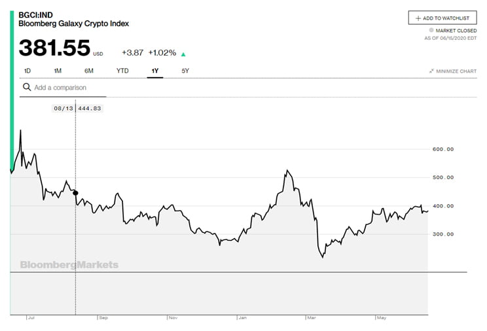The width and height of the screenshot is (487, 331).
Task: Open the 5Y chart range
Action: (x=185, y=71)
